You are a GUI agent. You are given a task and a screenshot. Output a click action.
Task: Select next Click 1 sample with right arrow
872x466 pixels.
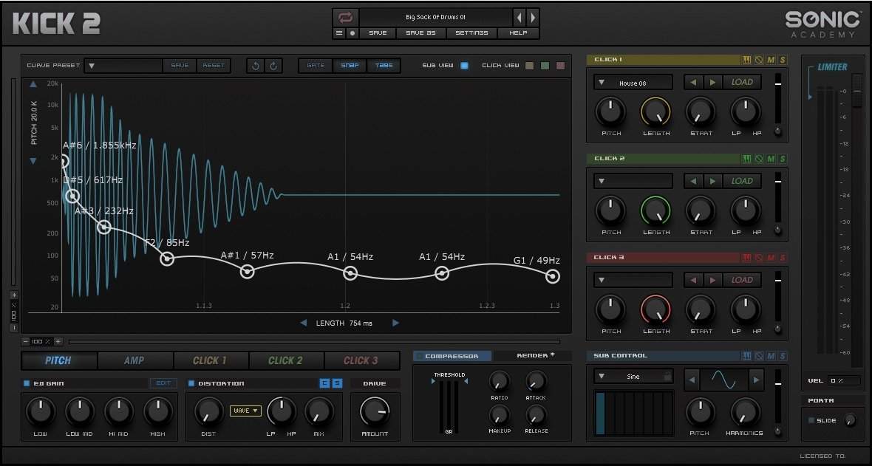(713, 82)
